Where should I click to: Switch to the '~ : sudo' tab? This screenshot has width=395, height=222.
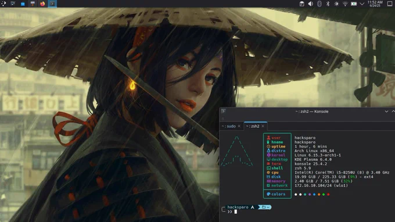click(229, 126)
